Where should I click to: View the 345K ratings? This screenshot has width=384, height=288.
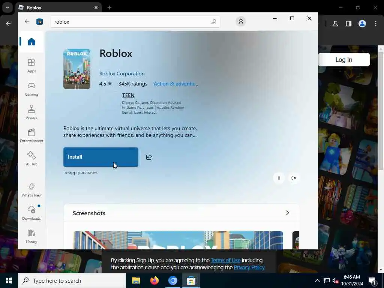(133, 84)
